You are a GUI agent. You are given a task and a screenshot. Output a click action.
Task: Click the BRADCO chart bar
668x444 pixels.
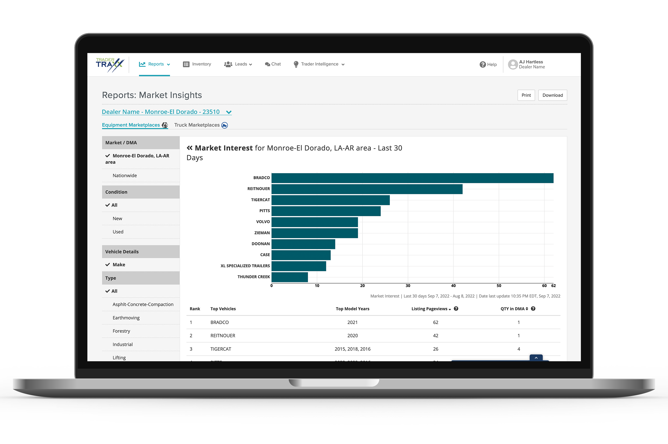[x=412, y=178]
